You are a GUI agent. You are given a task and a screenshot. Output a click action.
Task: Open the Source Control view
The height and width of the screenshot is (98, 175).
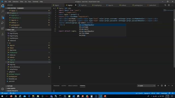pos(2,17)
